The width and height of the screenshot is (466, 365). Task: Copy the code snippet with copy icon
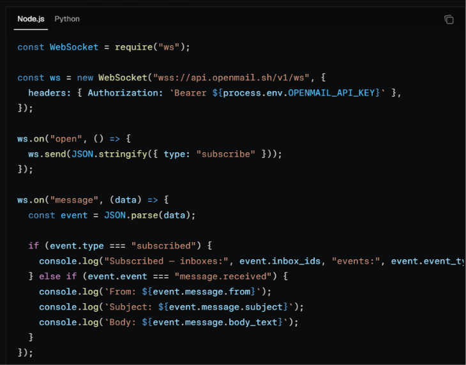point(449,20)
